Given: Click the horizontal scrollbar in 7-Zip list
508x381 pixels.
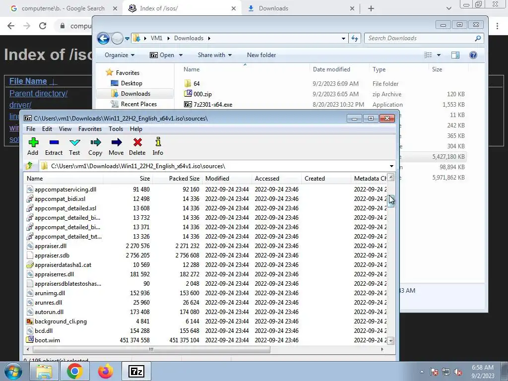Looking at the screenshot, I should tap(151, 350).
